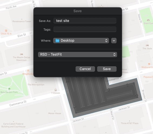Click the Belo Garden Park tree marker
Screen dimensions: 153x134
tap(9, 89)
